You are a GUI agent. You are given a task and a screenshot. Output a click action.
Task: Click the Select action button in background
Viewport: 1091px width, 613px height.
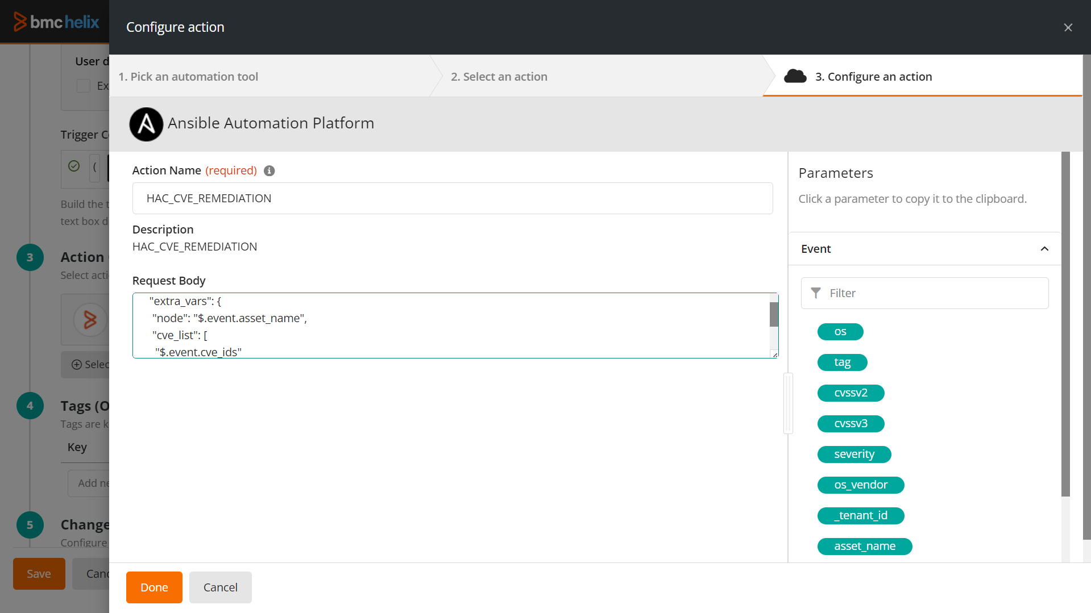click(85, 365)
